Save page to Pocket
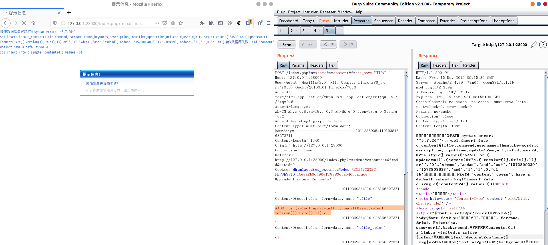 click(x=165, y=23)
